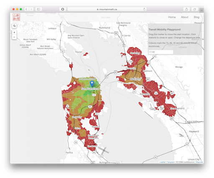The height and width of the screenshot is (178, 214).
Task: Zoom in with the plus button
Action: click(x=14, y=32)
